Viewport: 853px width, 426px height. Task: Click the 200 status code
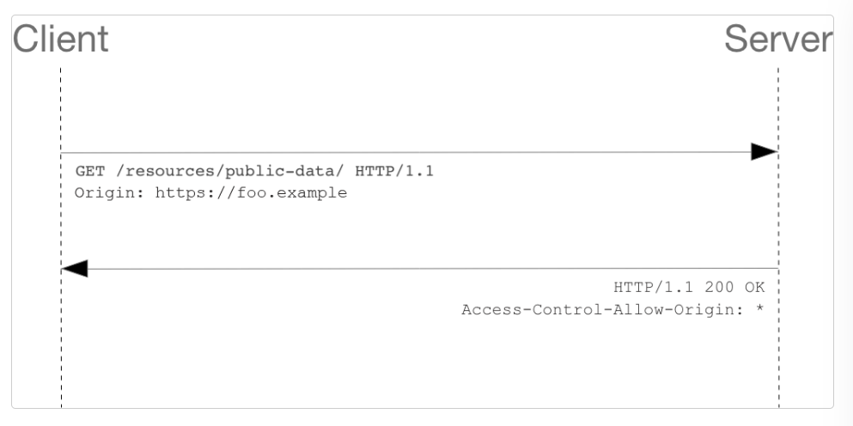(x=719, y=287)
